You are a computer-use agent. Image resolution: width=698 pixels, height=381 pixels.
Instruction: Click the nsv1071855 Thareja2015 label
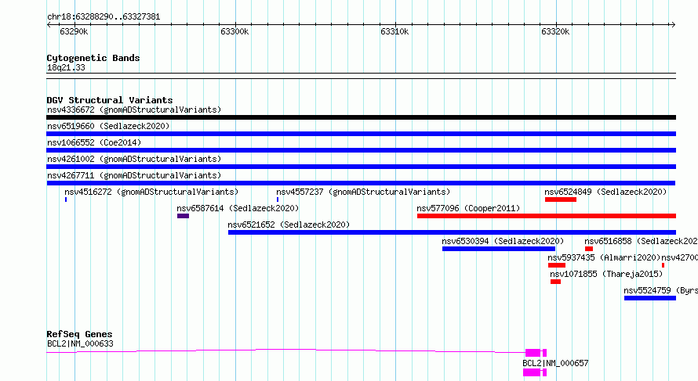tap(606, 274)
